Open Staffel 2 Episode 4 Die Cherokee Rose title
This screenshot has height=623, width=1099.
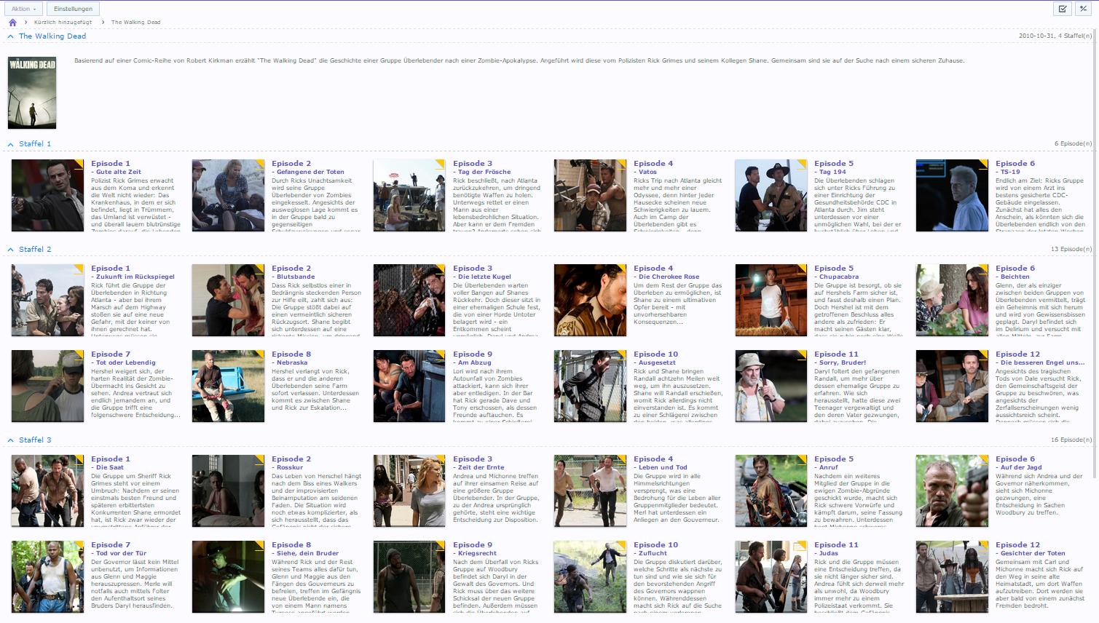click(668, 277)
